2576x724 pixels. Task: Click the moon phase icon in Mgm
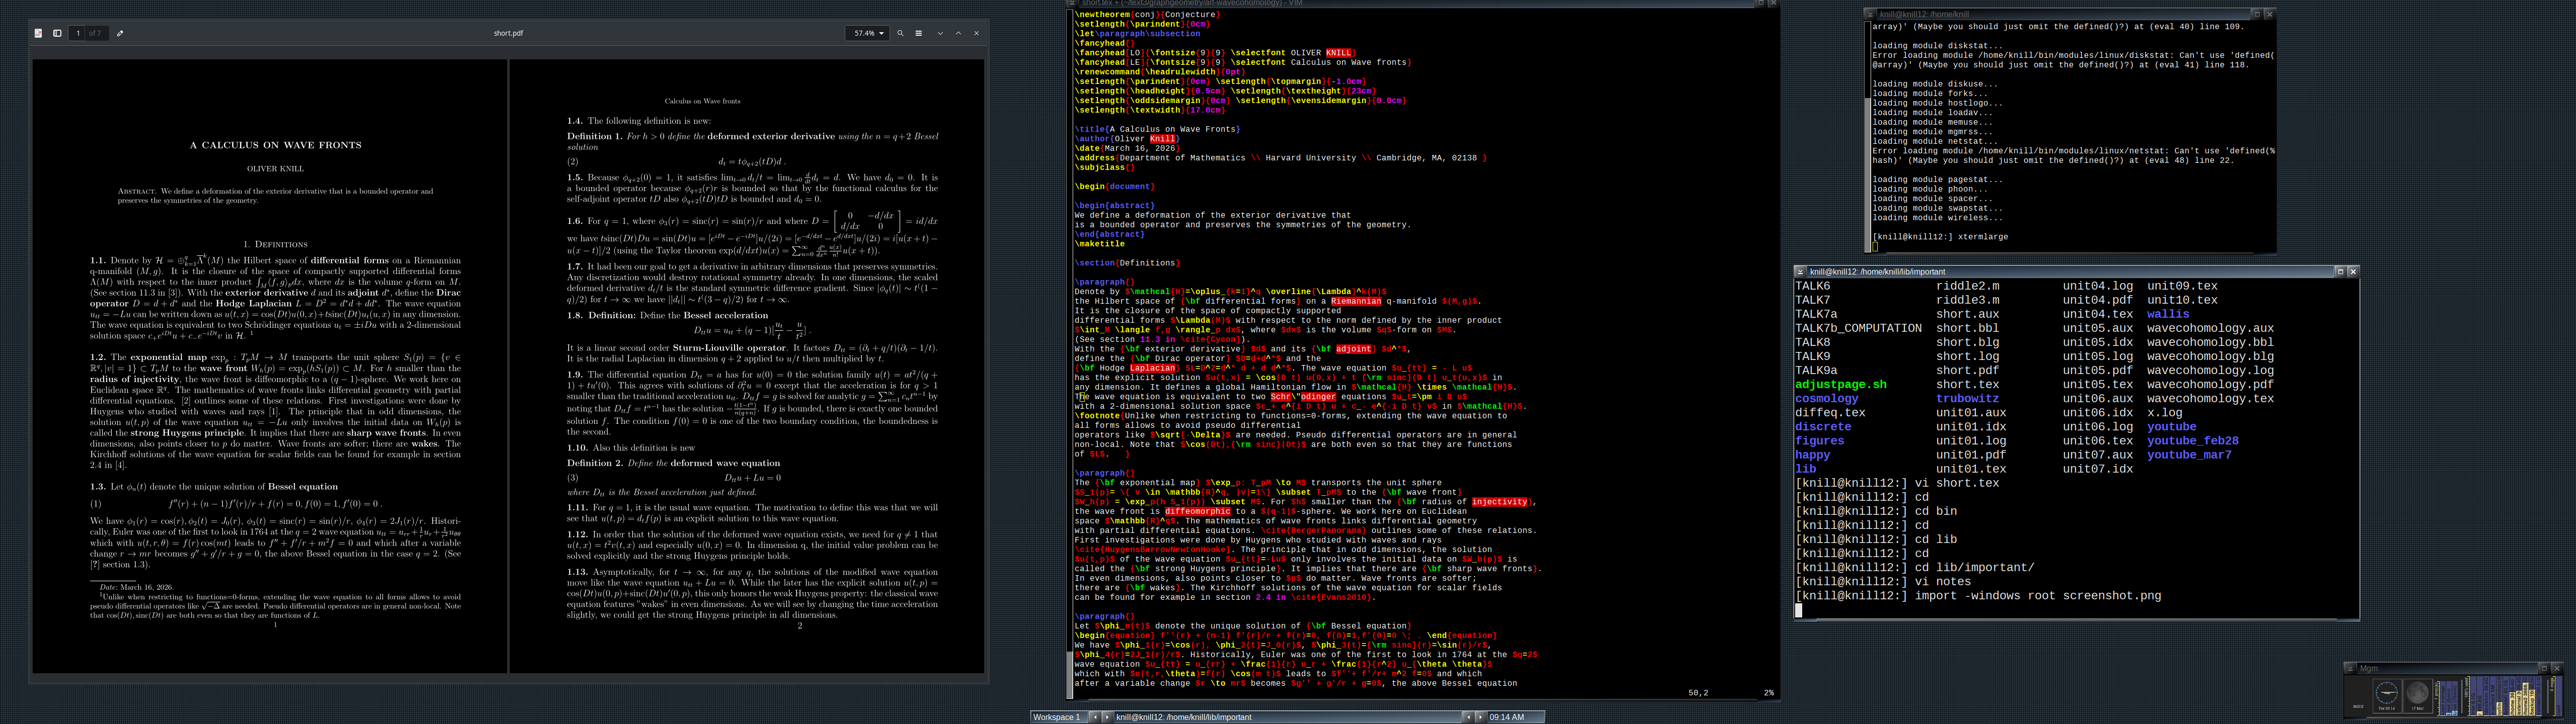pyautogui.click(x=2418, y=693)
